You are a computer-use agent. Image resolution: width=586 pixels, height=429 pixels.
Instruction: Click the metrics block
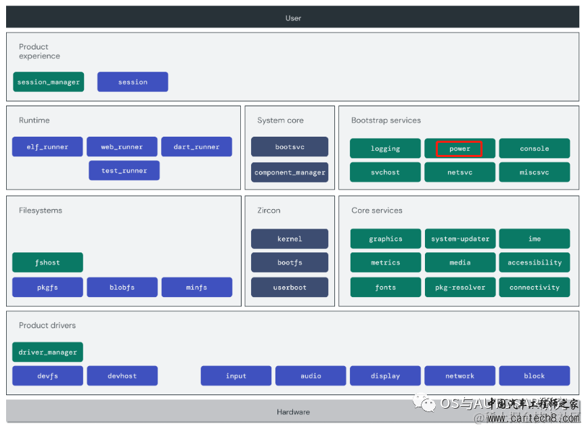tap(386, 263)
